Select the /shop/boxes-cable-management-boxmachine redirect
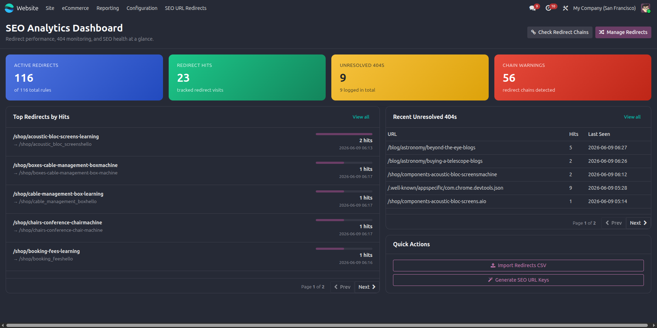 (x=65, y=165)
